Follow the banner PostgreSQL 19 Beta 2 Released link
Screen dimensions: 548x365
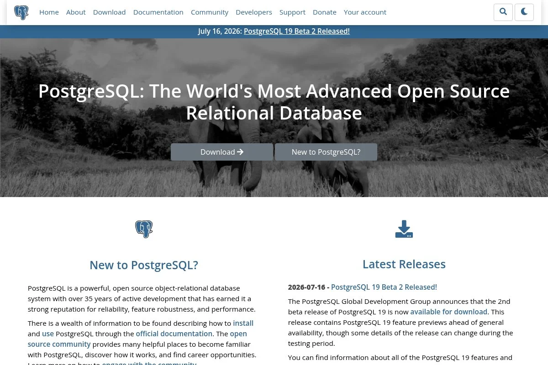(297, 31)
